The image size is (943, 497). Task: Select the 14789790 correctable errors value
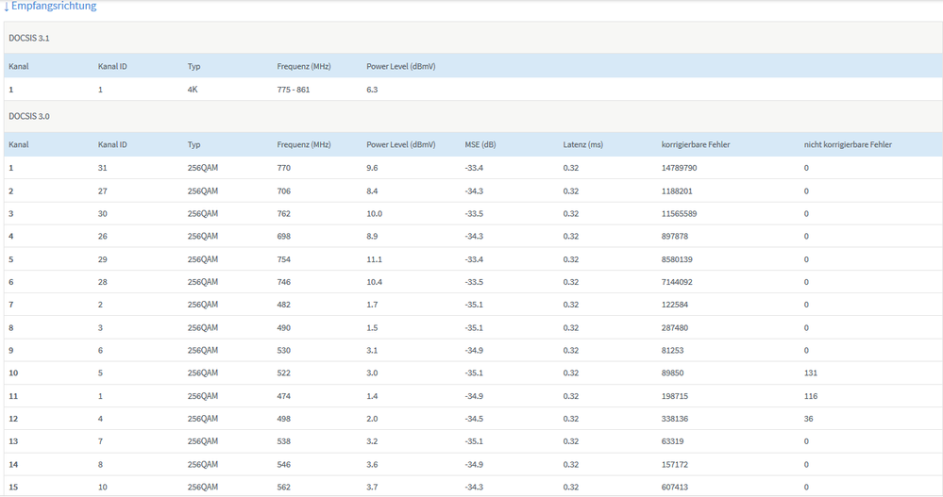pyautogui.click(x=680, y=168)
